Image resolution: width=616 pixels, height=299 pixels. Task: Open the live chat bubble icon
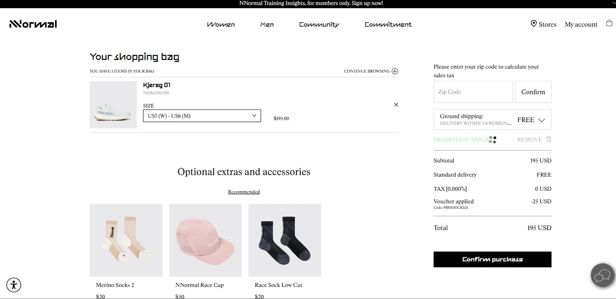[x=602, y=275]
